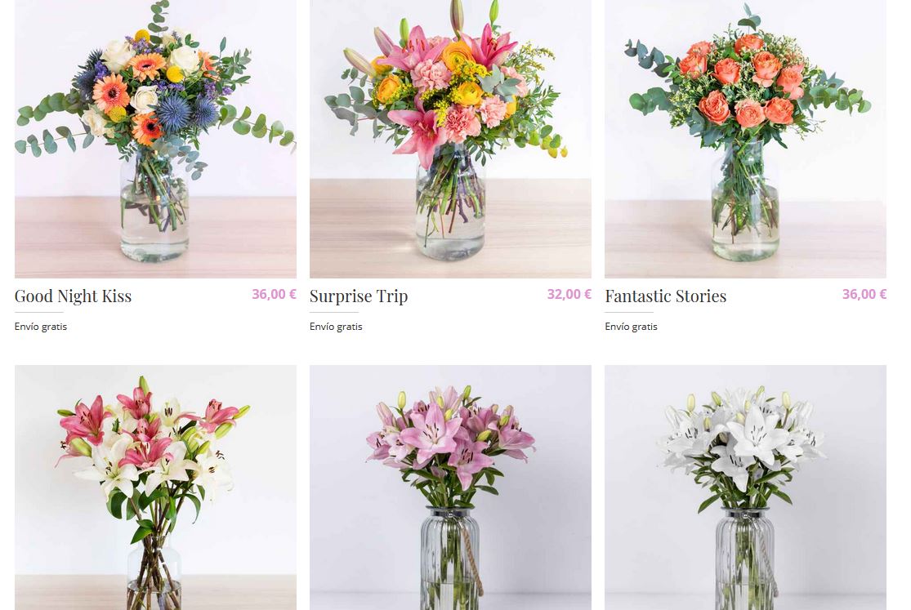
Task: Select the all-white lilies bouquet image
Action: point(745,488)
